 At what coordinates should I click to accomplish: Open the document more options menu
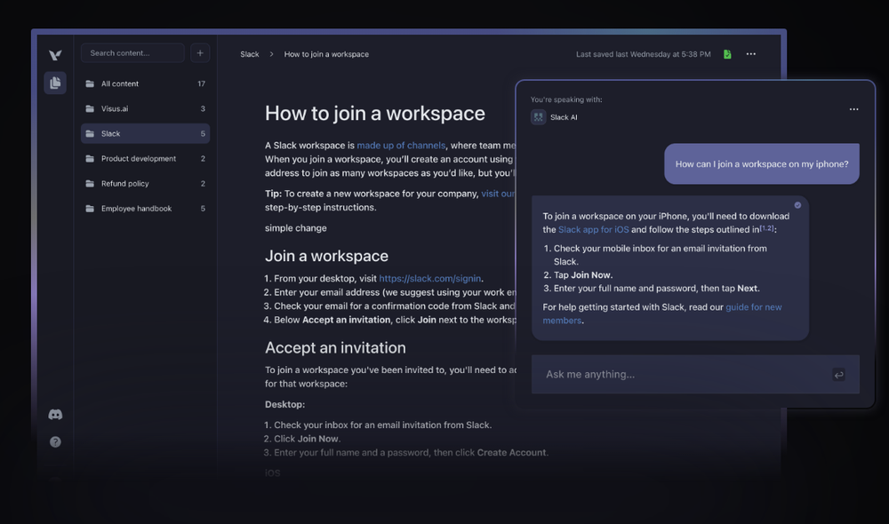750,54
